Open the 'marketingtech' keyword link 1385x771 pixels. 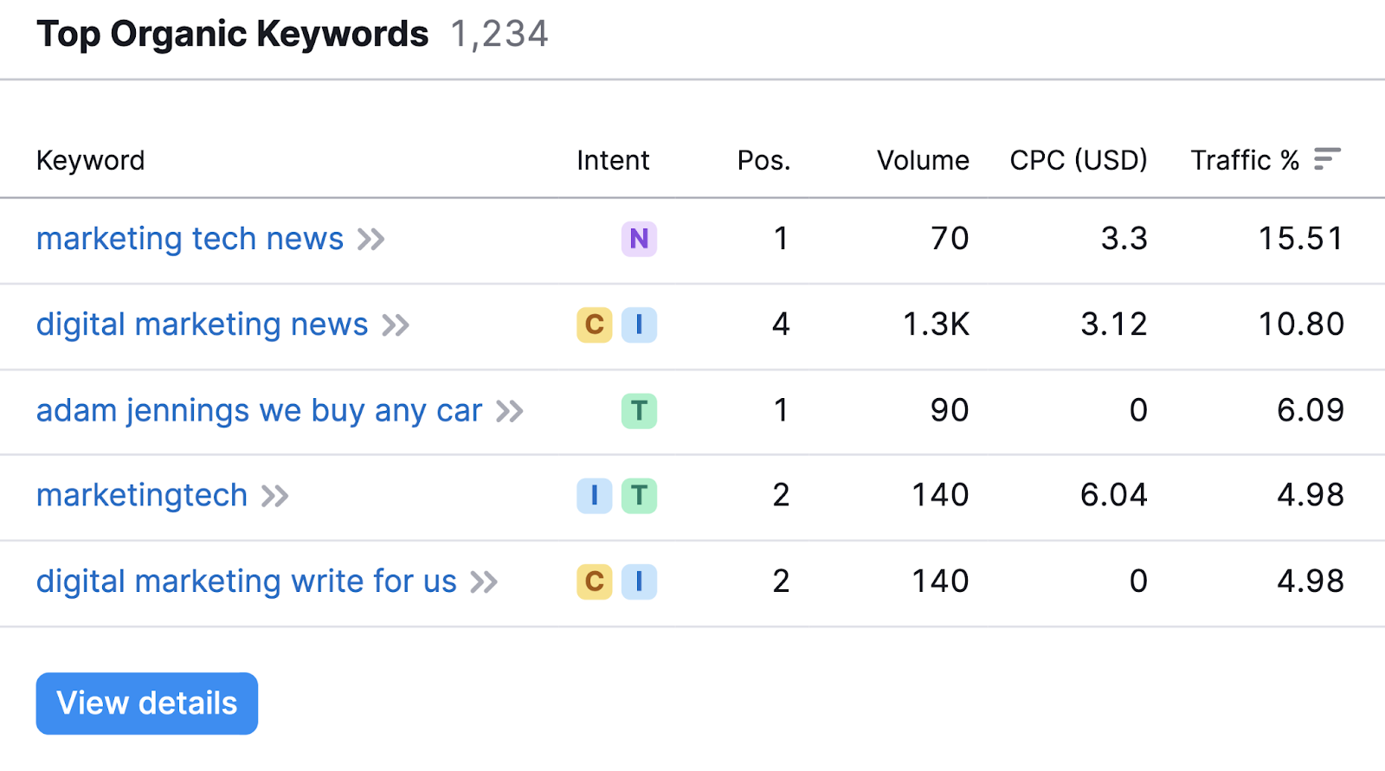[x=142, y=496]
